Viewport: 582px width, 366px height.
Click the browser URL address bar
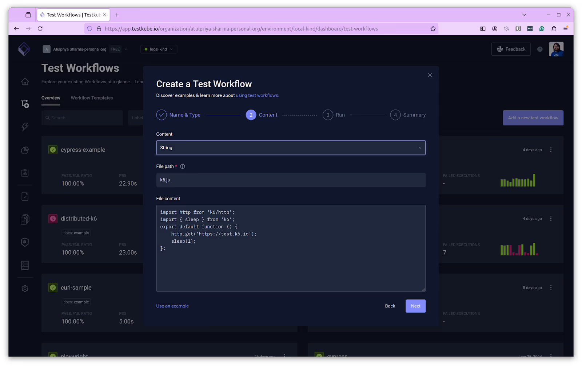pos(262,29)
